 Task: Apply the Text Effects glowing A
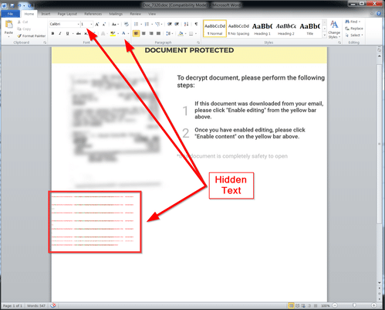[x=103, y=33]
